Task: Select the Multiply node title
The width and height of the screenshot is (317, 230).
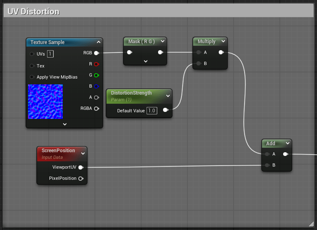Action: coord(206,42)
